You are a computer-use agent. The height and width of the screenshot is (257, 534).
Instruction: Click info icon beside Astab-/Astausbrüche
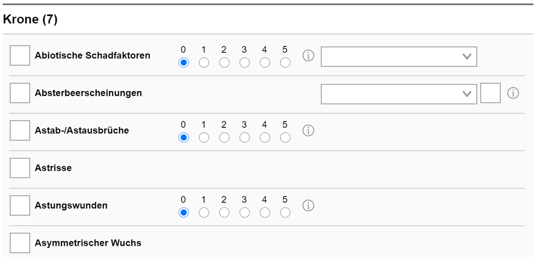point(308,131)
